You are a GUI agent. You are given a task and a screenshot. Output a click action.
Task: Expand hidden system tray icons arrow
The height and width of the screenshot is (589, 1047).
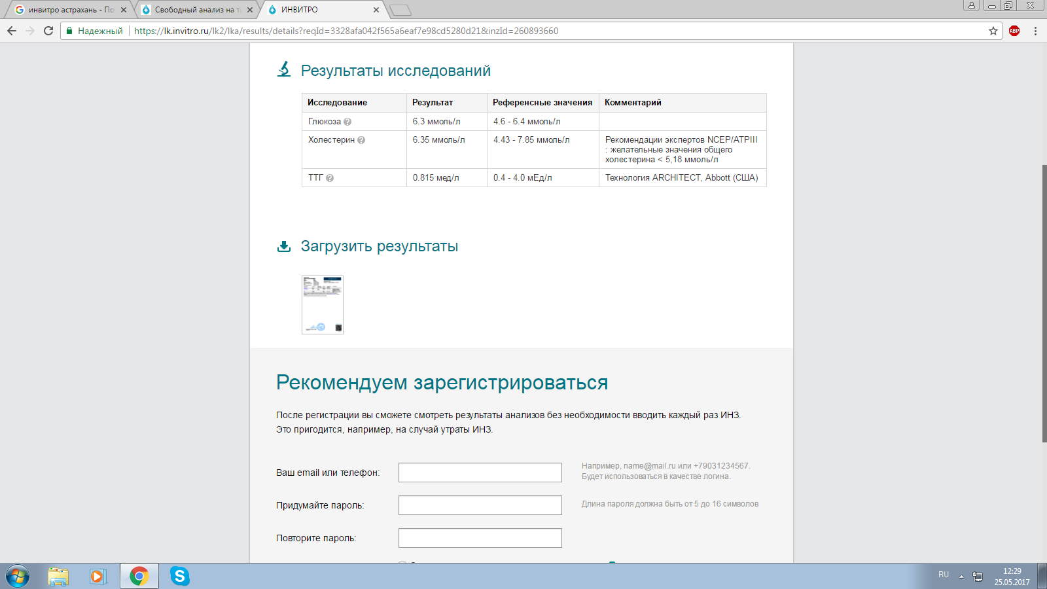pyautogui.click(x=961, y=577)
